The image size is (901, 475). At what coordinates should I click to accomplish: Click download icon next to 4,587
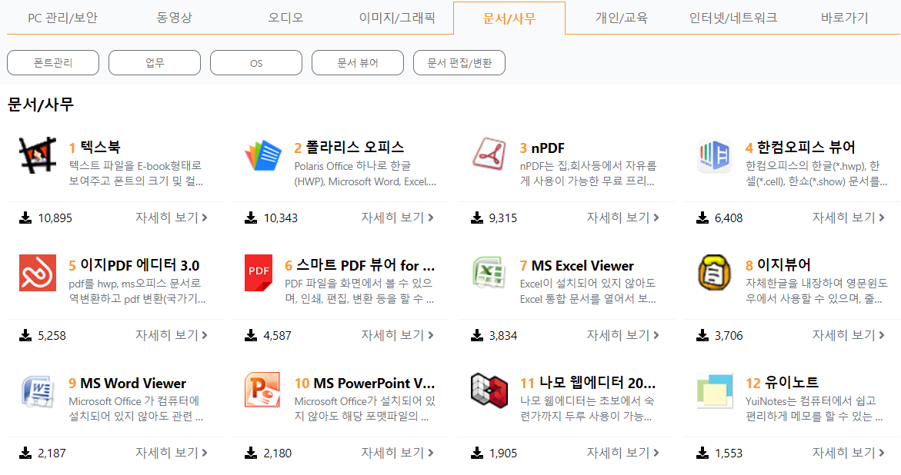coord(251,336)
